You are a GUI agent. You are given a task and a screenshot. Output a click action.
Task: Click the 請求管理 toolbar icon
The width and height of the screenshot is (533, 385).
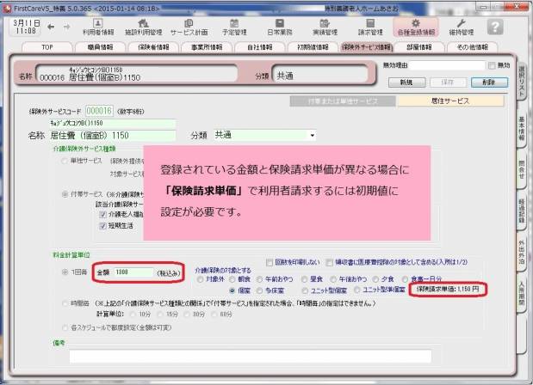370,26
